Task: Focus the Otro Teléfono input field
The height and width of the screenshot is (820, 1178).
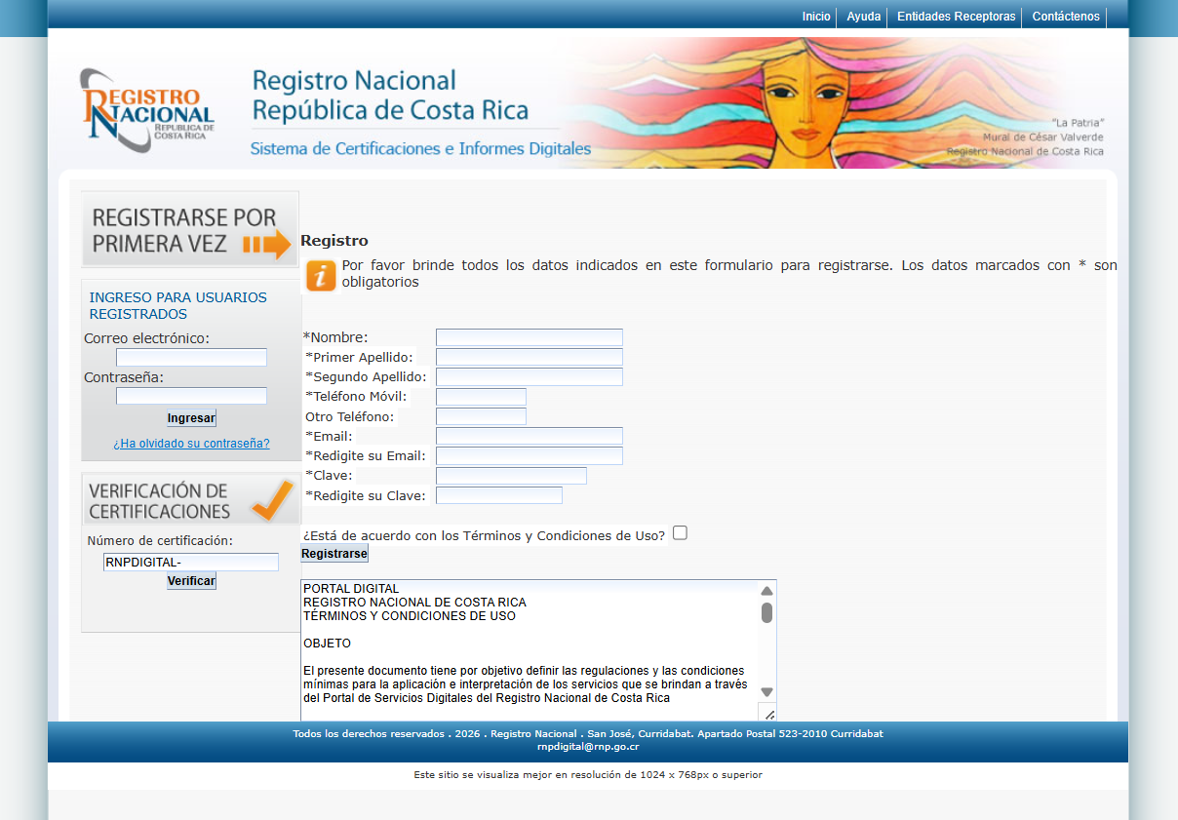Action: coord(481,416)
